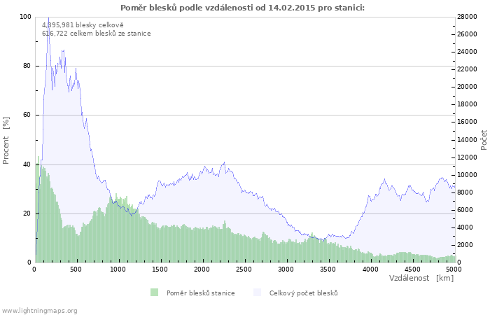490x315 pixels.
Task: Select the Celkový počet blesků legend label
Action: coord(303,293)
